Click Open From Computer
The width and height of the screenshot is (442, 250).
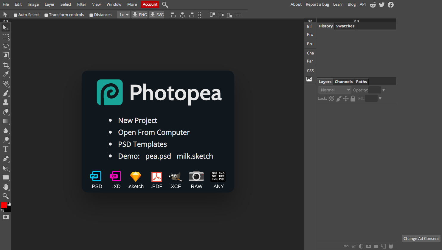pos(154,132)
